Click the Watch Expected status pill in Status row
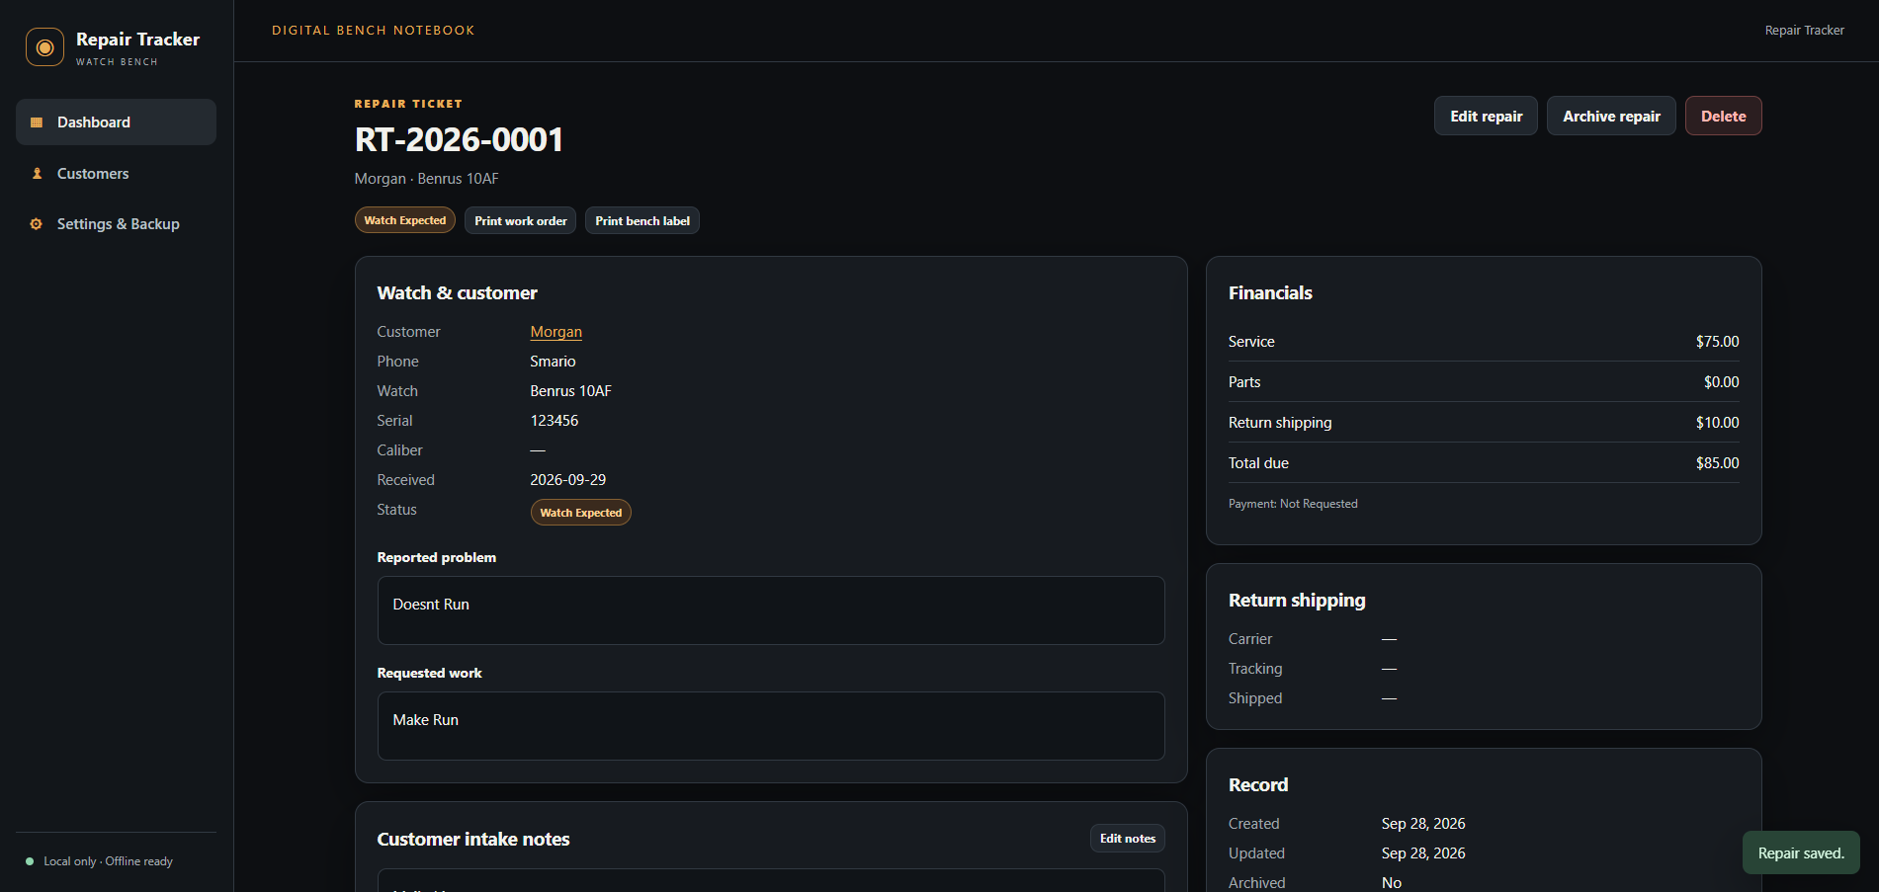1879x892 pixels. coord(580,512)
